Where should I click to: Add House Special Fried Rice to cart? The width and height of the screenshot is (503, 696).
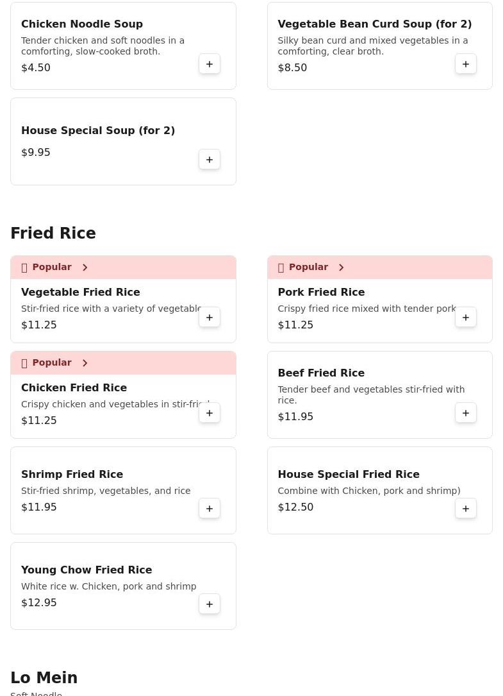click(x=466, y=509)
